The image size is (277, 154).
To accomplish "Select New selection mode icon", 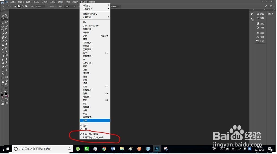I will click(x=15, y=6).
